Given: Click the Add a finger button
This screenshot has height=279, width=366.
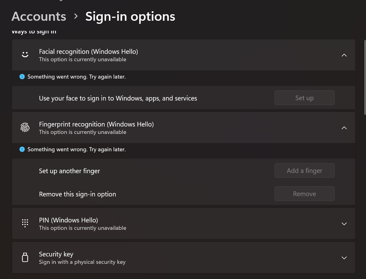Looking at the screenshot, I should (304, 170).
